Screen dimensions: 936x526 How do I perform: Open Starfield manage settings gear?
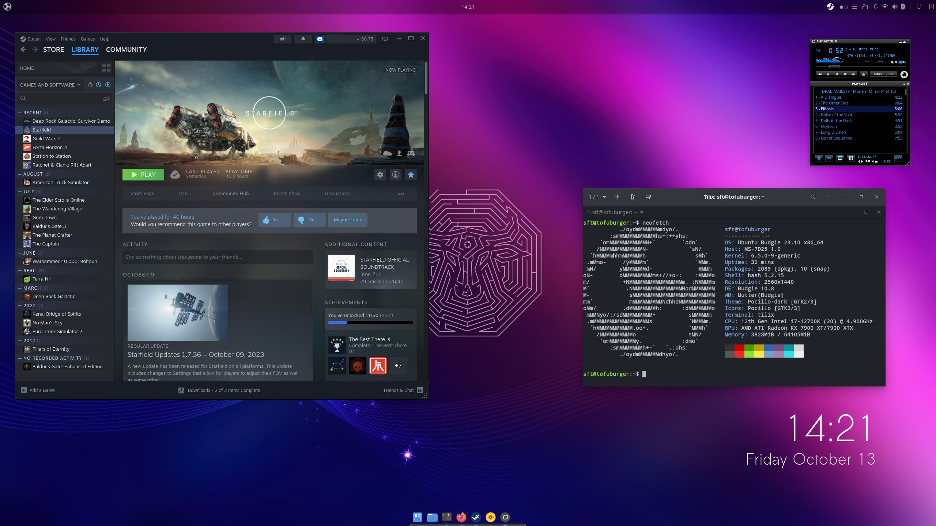(380, 175)
